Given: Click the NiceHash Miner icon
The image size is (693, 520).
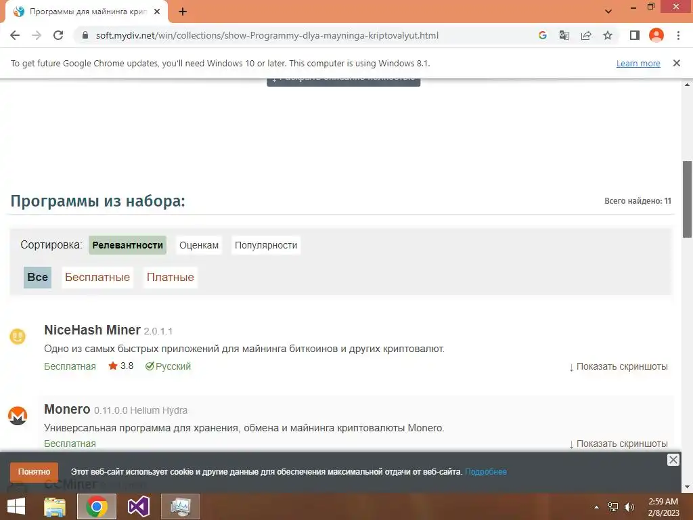Looking at the screenshot, I should click(x=18, y=337).
